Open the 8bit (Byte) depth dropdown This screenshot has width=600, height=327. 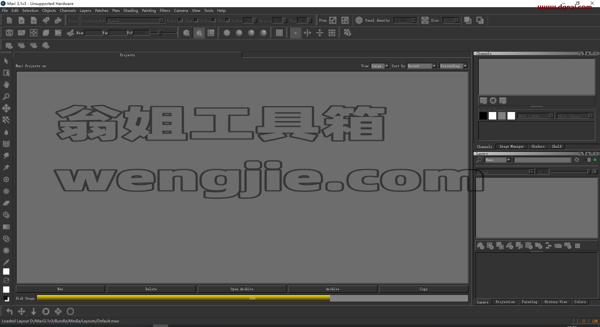[575, 116]
